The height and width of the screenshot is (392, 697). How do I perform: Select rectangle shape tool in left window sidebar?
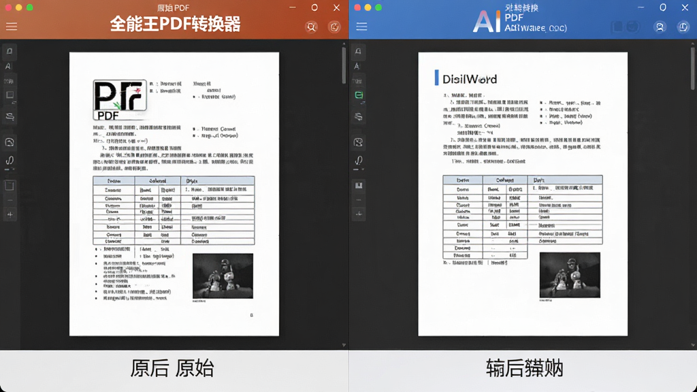[x=10, y=95]
